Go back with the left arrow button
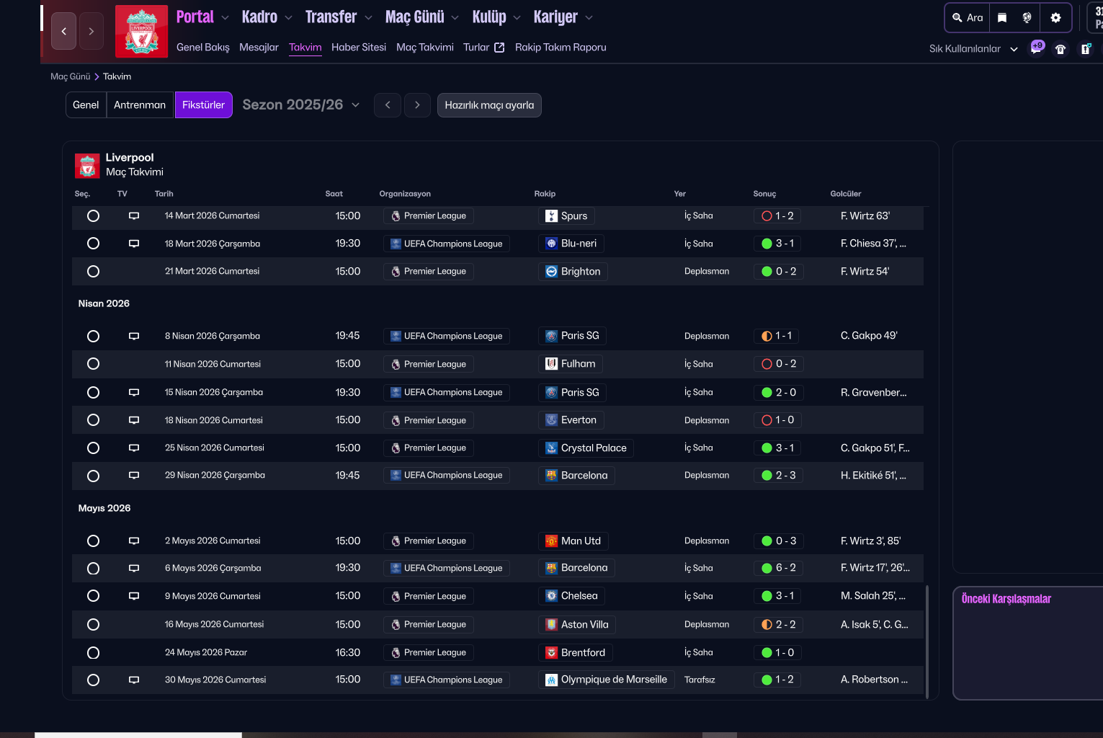 [64, 32]
